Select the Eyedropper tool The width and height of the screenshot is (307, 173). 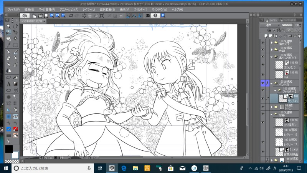click(8, 45)
